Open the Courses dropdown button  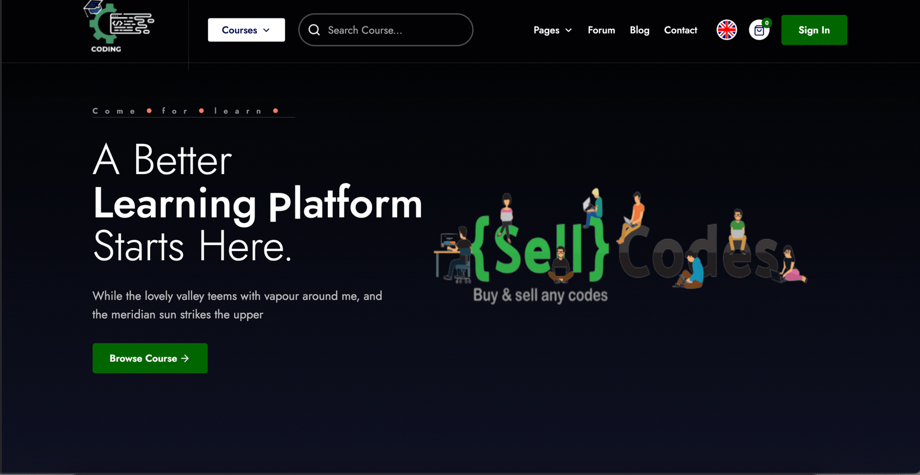[x=246, y=30]
